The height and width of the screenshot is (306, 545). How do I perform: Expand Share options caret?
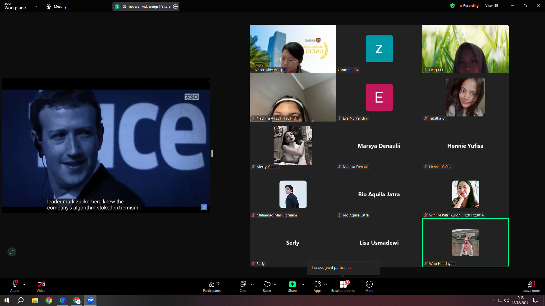pos(303,284)
